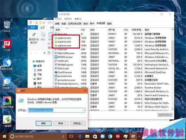Open Task View from the taskbar
This screenshot has height=140, width=186.
tap(71, 136)
